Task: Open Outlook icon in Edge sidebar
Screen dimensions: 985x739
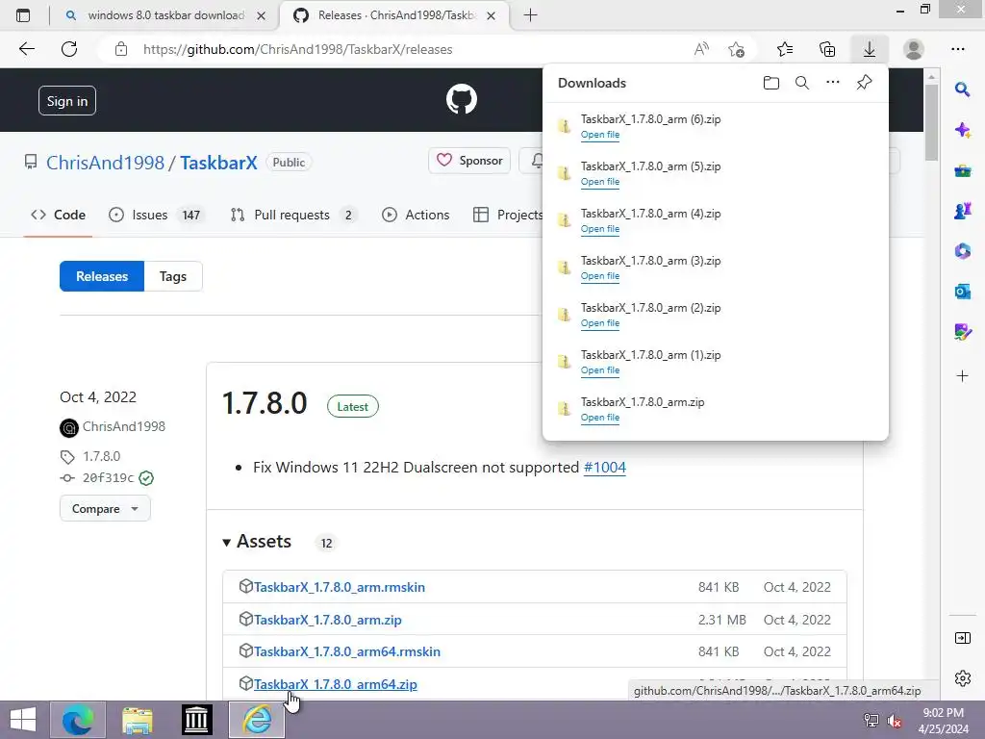Action: (x=962, y=291)
